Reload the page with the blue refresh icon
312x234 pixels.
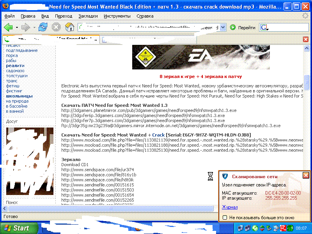43,27
